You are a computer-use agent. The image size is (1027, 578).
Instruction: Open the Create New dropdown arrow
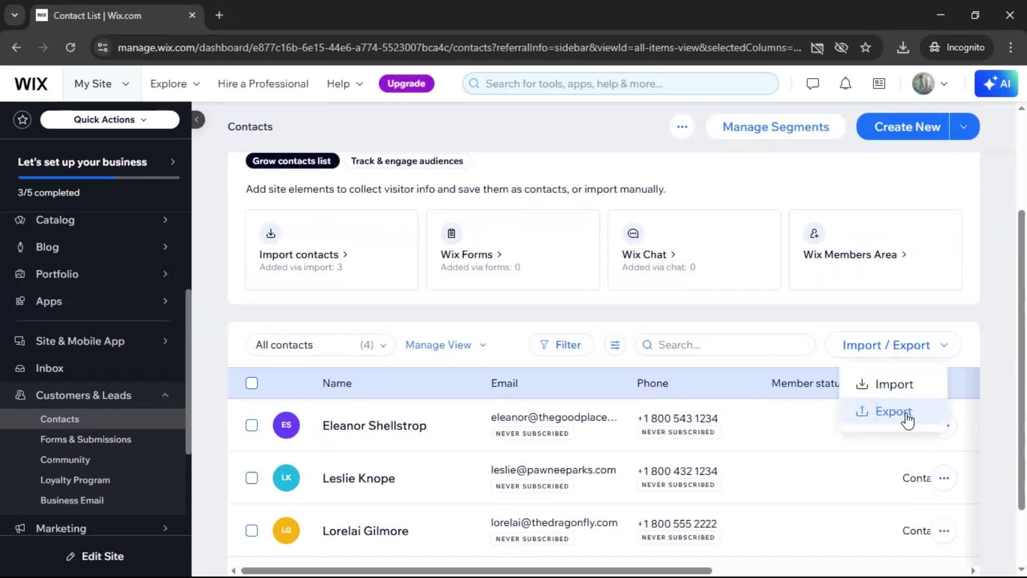coord(964,127)
